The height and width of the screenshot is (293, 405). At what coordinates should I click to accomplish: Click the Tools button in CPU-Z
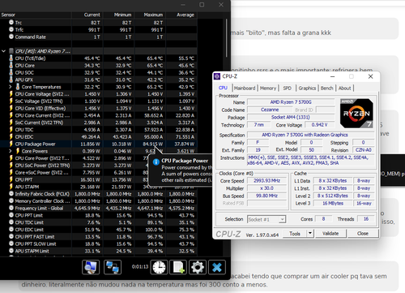click(295, 233)
